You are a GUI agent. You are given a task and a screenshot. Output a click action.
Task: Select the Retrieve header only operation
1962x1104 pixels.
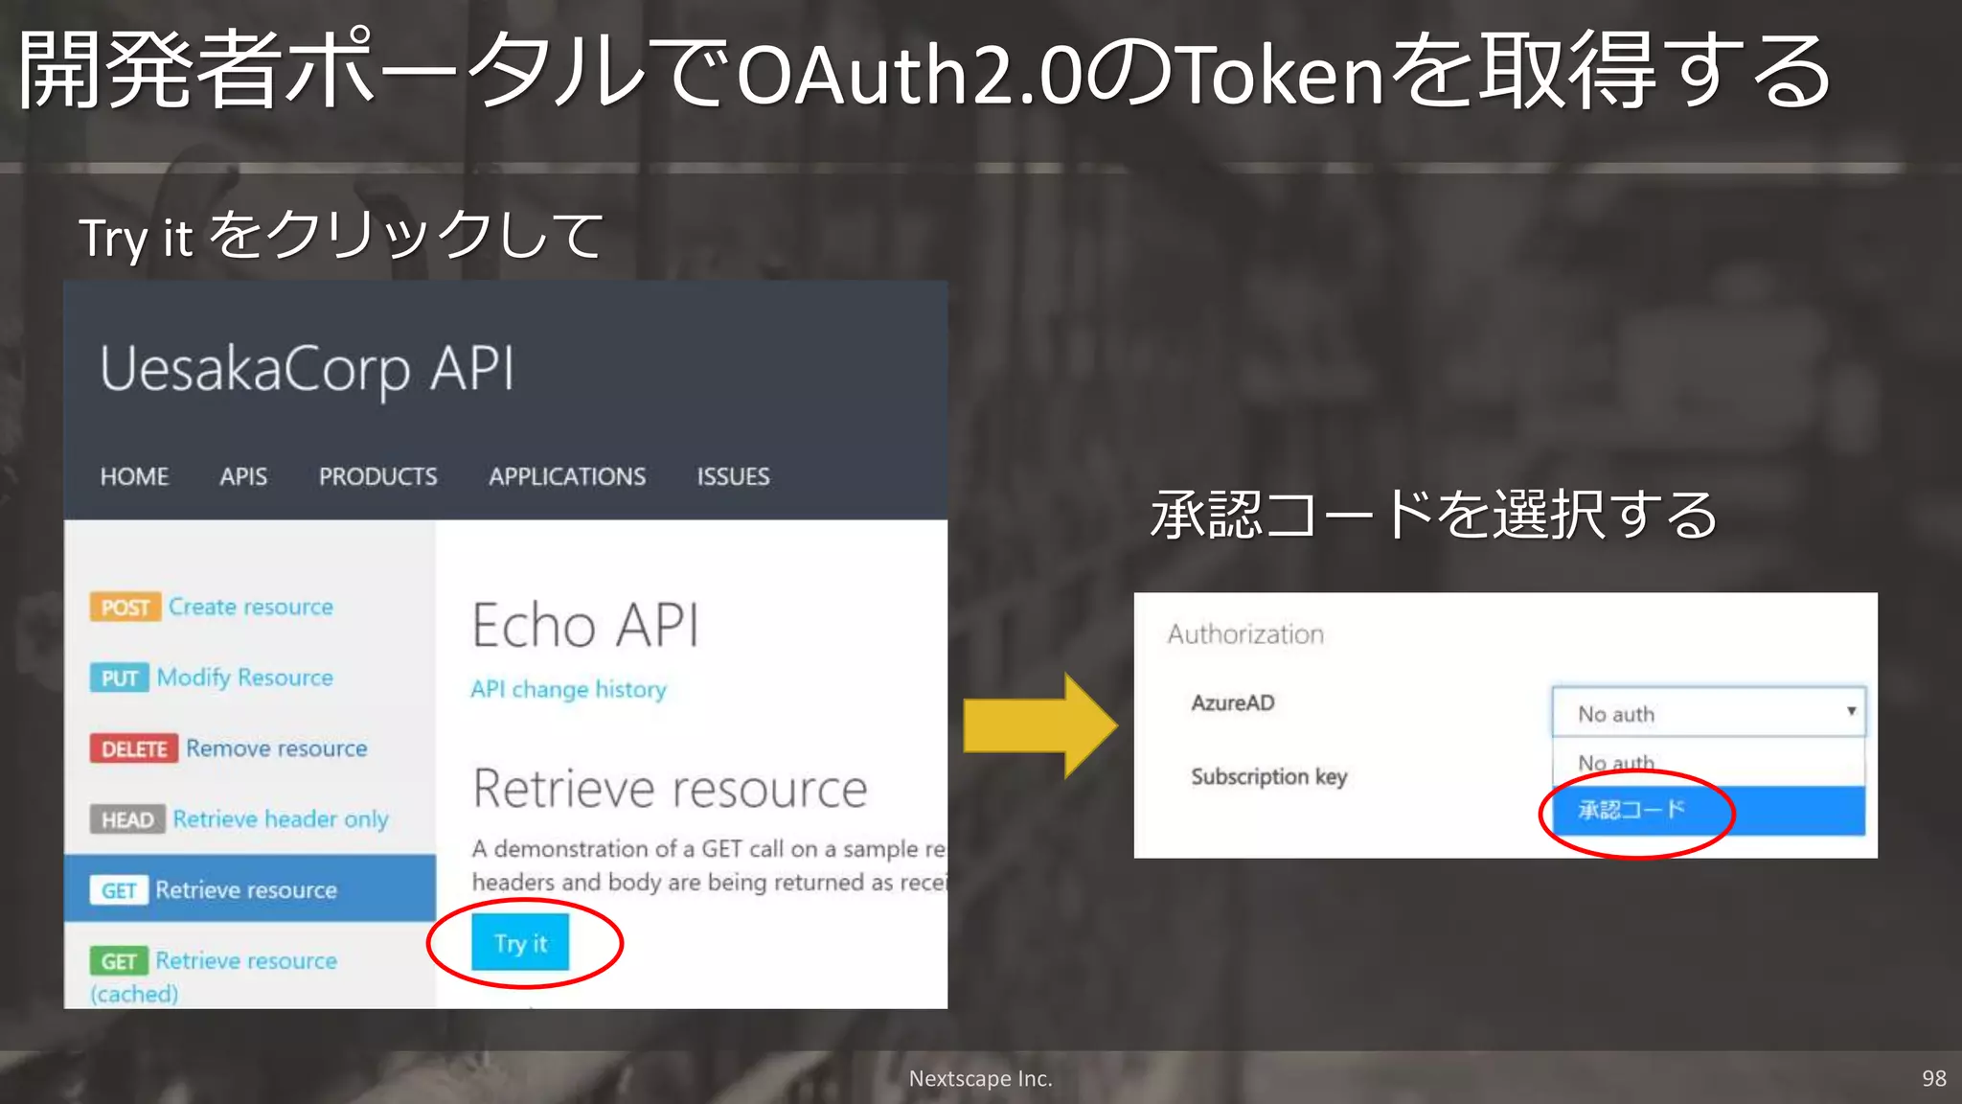point(281,819)
